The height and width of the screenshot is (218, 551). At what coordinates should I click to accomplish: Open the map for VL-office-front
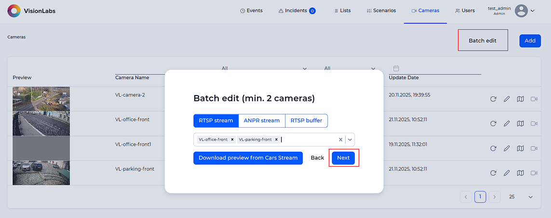pos(521,123)
